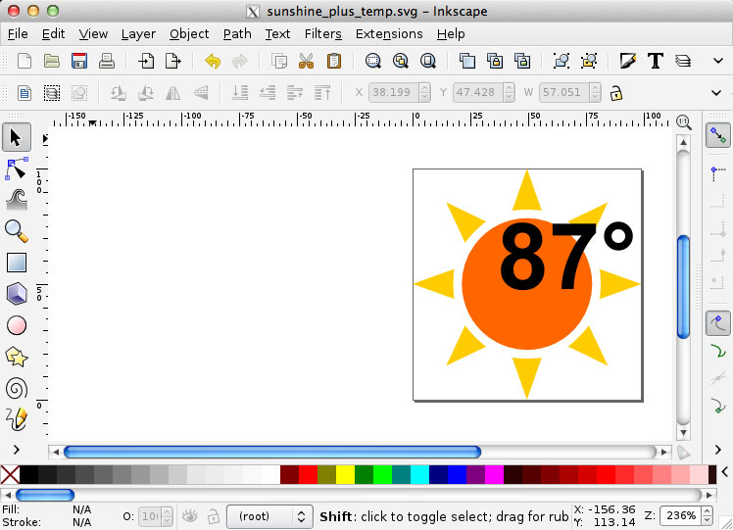Select the Ellipse circle tool

tap(17, 325)
